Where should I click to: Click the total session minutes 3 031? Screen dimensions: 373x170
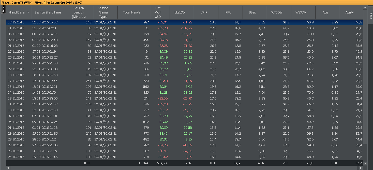point(86,163)
